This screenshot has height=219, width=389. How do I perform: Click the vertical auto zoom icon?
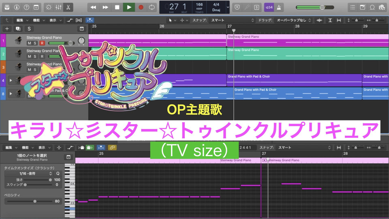point(330,20)
